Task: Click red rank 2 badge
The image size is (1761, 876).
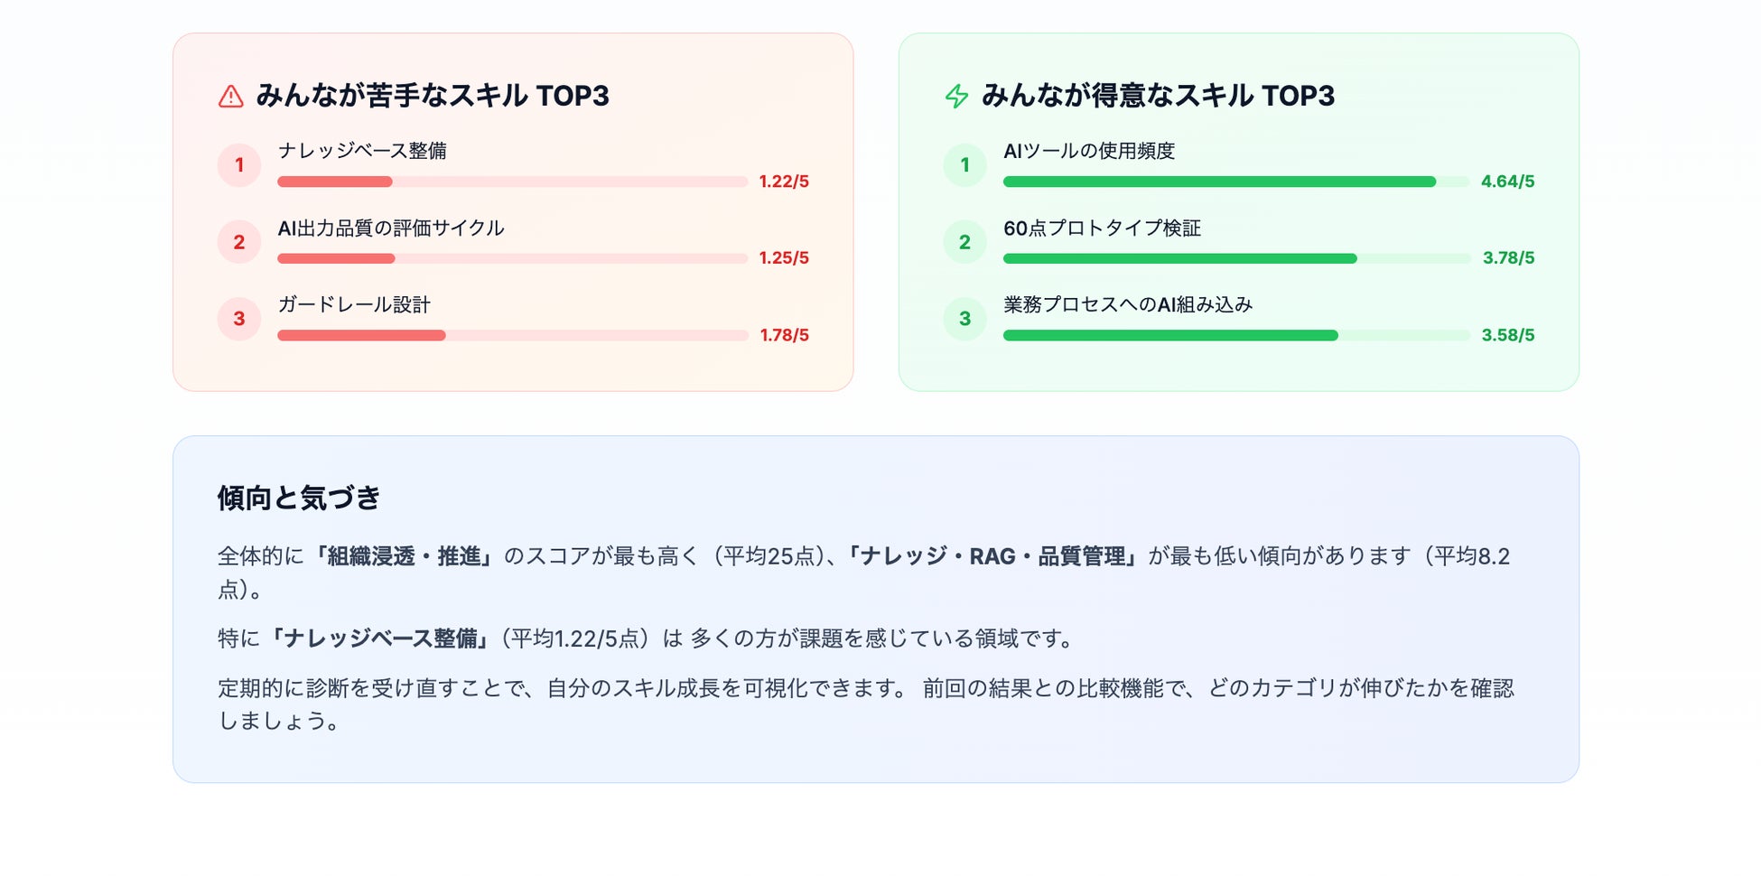Action: tap(239, 242)
